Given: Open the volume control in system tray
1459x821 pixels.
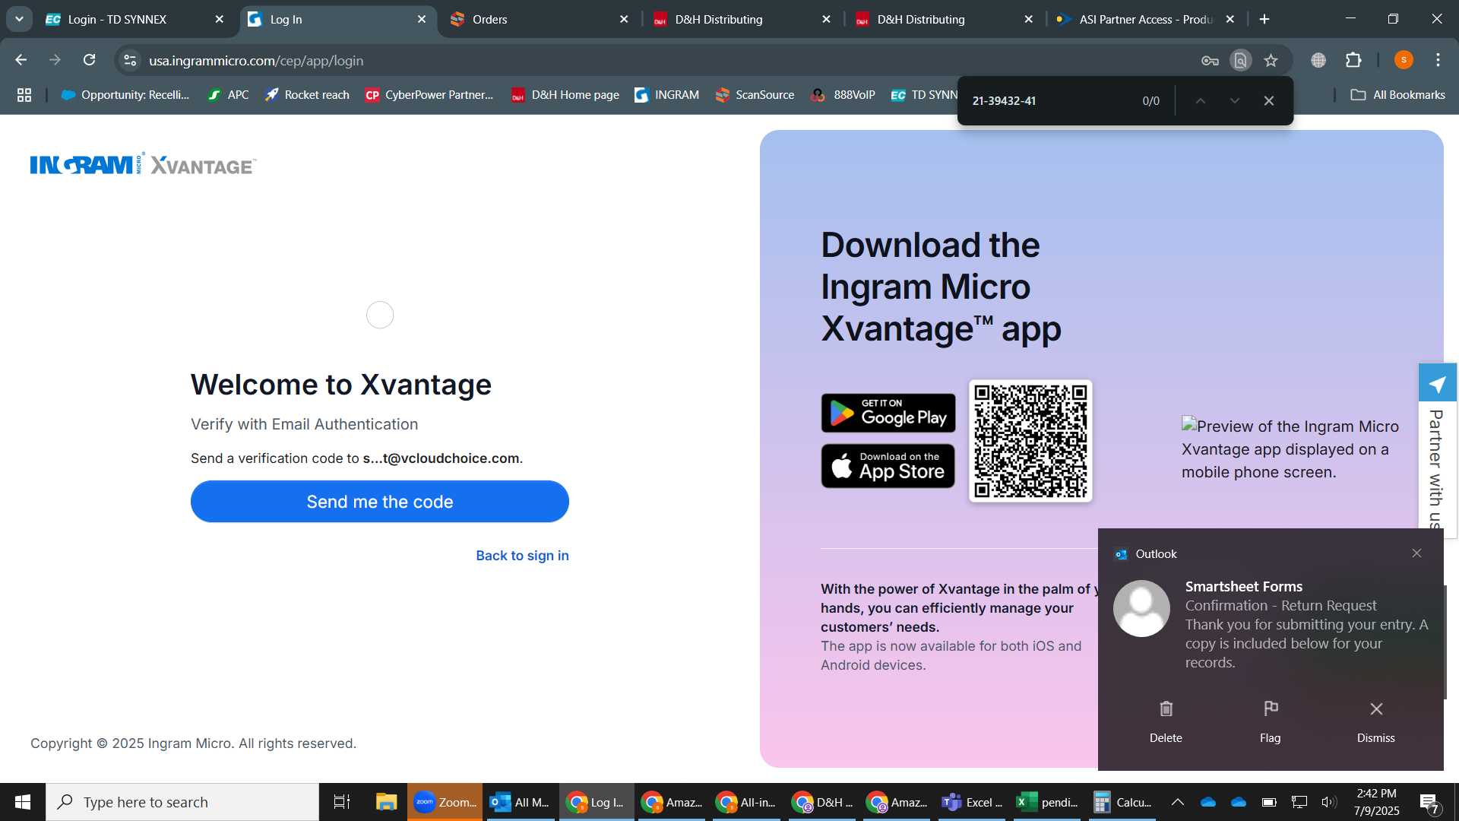Looking at the screenshot, I should click(1329, 802).
